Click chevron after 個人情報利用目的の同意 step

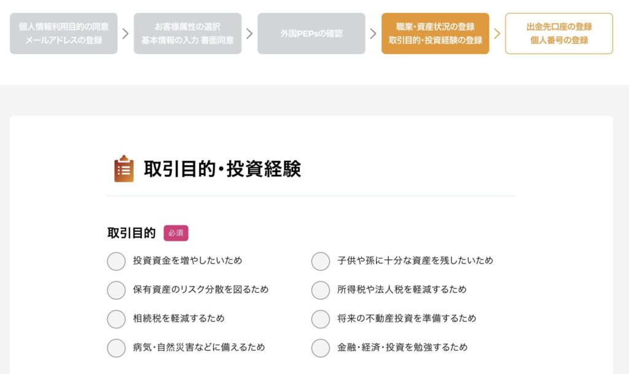tap(125, 34)
